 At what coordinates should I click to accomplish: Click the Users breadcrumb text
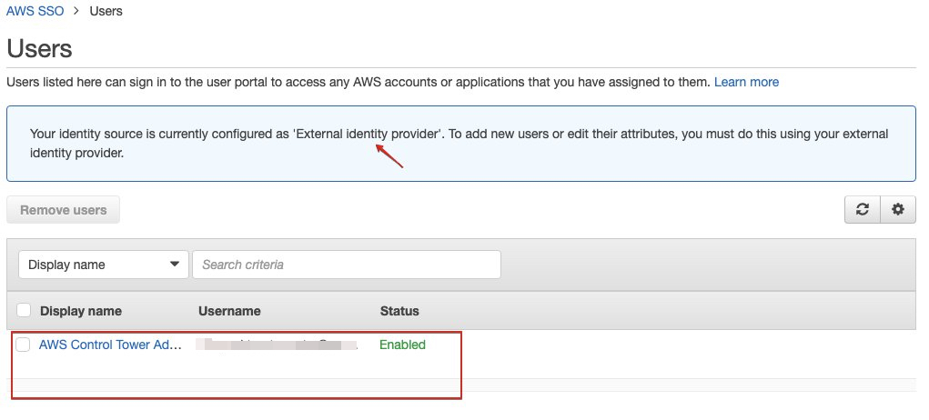pos(106,11)
